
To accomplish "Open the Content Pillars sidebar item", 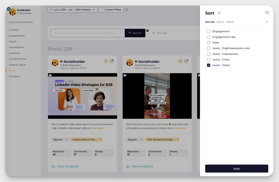I will coord(18,59).
